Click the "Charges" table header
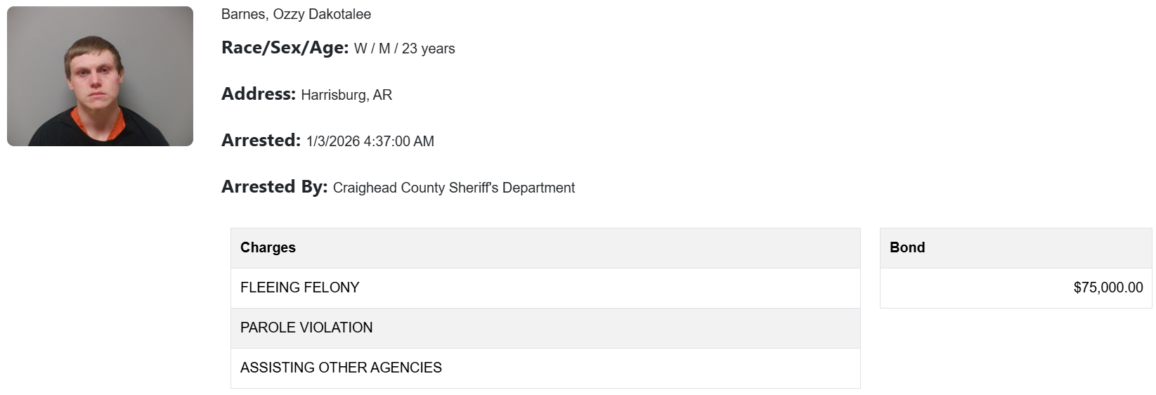The image size is (1156, 395). (268, 247)
